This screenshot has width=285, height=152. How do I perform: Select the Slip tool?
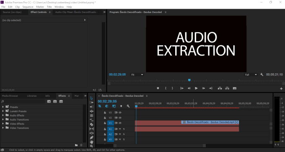[x=91, y=129]
